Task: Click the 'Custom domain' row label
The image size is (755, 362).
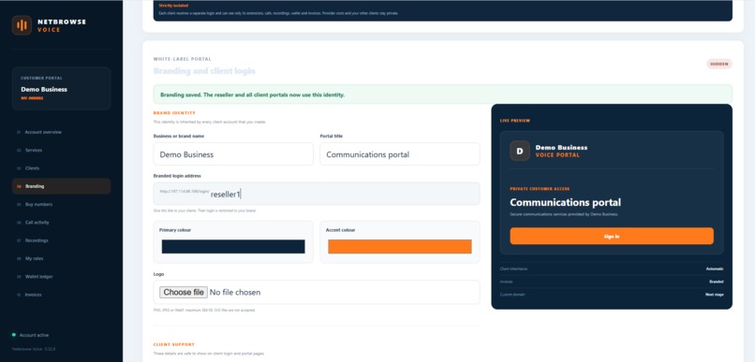Action: [512, 295]
